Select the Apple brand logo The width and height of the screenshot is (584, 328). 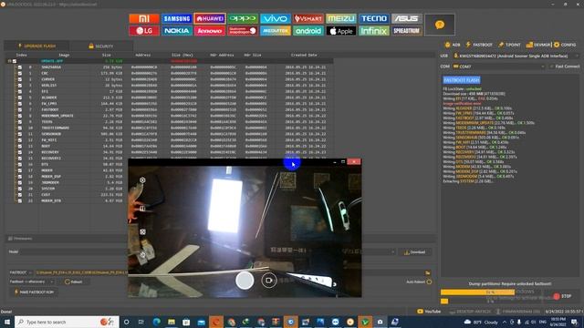click(x=340, y=31)
